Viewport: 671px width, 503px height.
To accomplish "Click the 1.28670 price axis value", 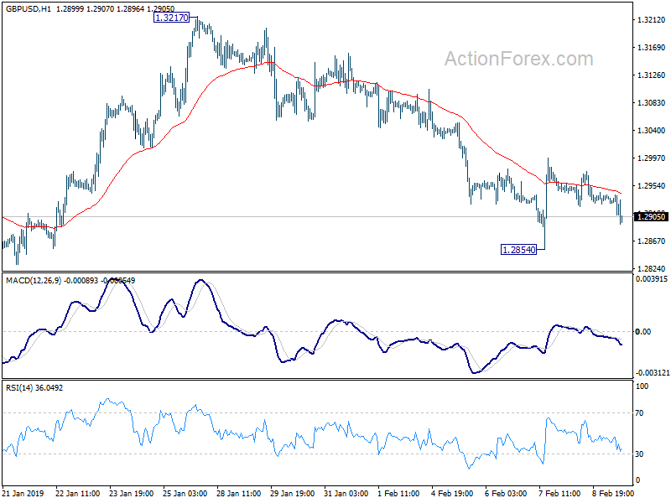I will [x=652, y=241].
